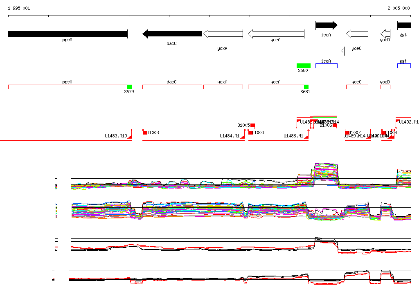Click the red yoeA outline box
The width and height of the screenshot is (419, 292).
pyautogui.click(x=276, y=87)
